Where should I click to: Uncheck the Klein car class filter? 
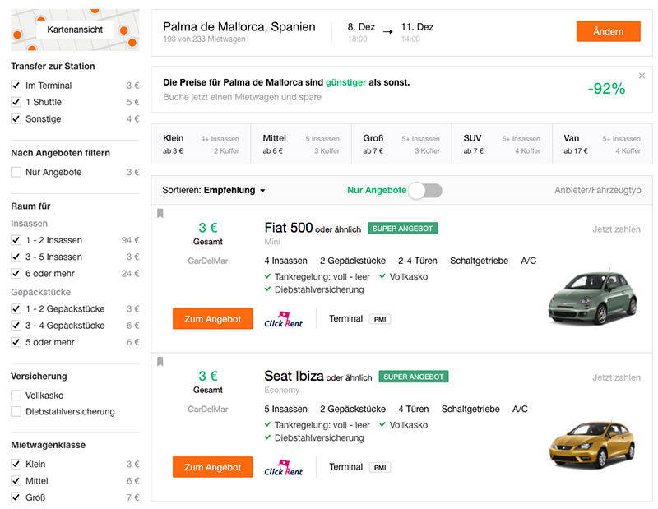(x=16, y=464)
